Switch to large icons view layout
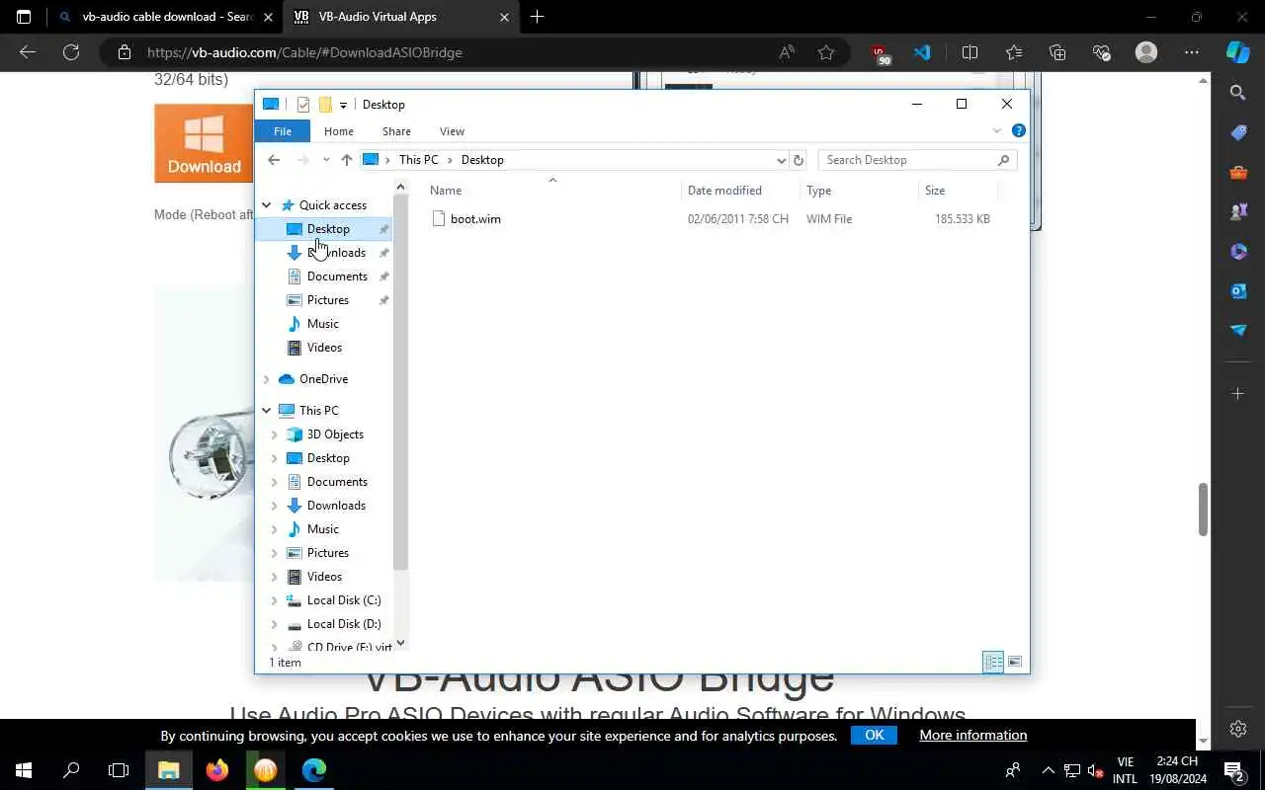This screenshot has width=1265, height=790. pyautogui.click(x=1014, y=662)
